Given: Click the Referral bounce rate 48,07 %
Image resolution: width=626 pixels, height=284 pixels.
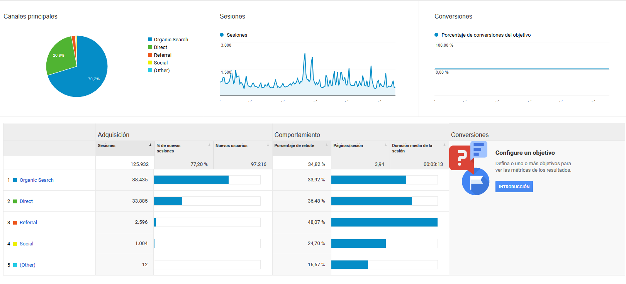Looking at the screenshot, I should pyautogui.click(x=316, y=222).
